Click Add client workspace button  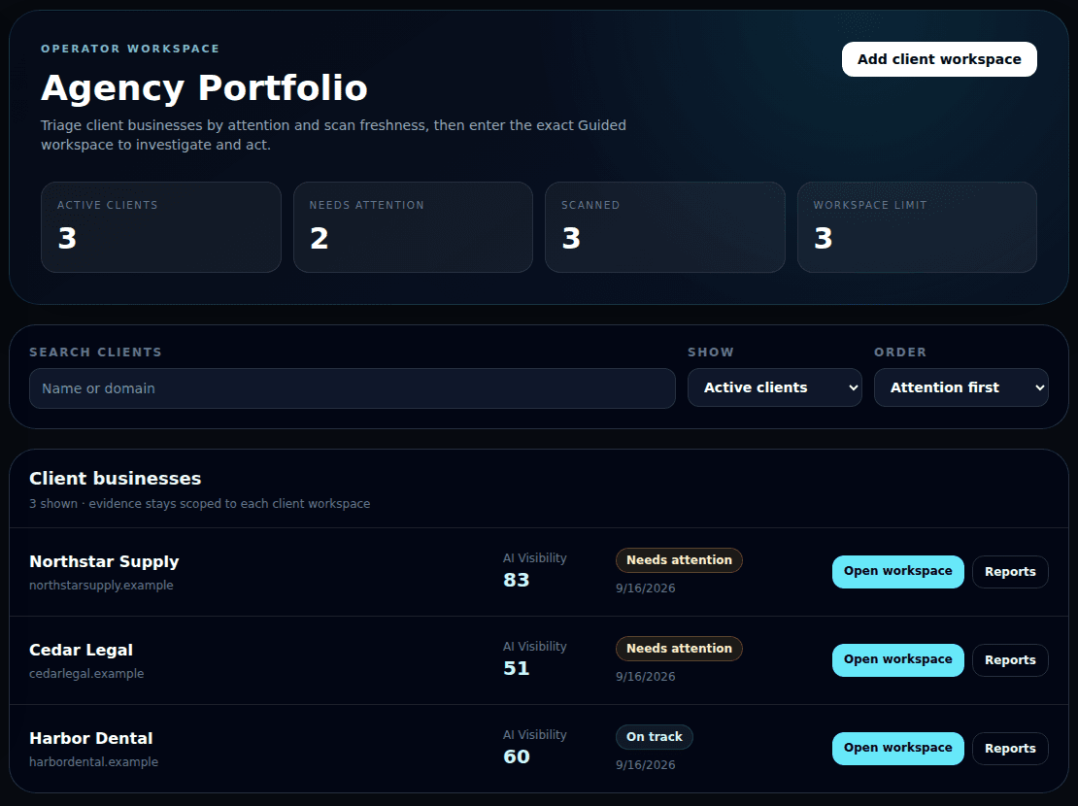939,59
